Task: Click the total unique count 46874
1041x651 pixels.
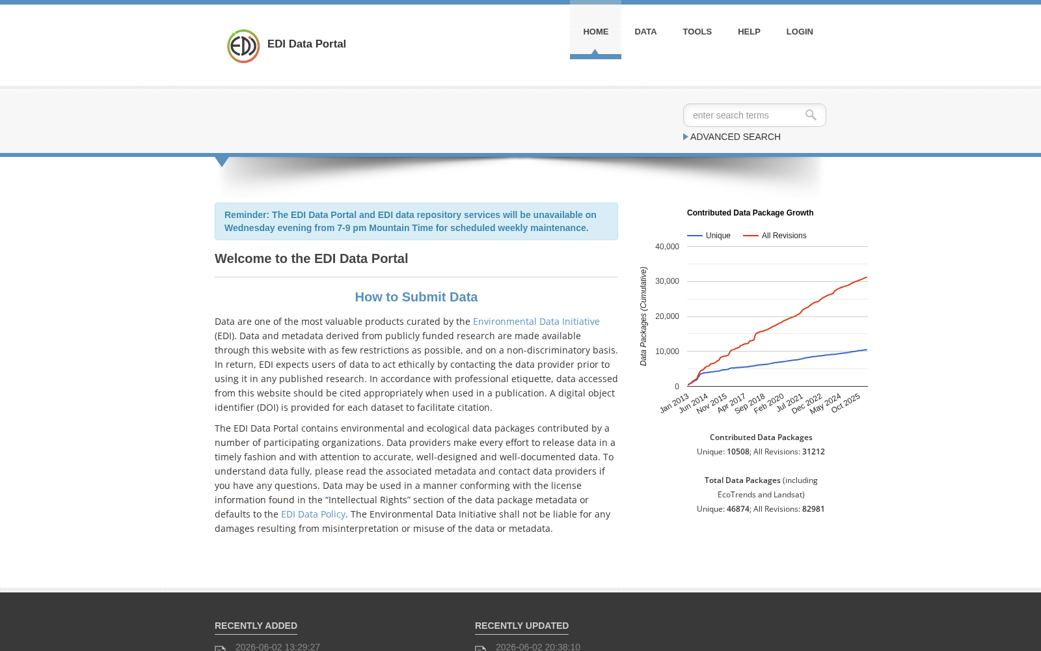Action: 738,509
